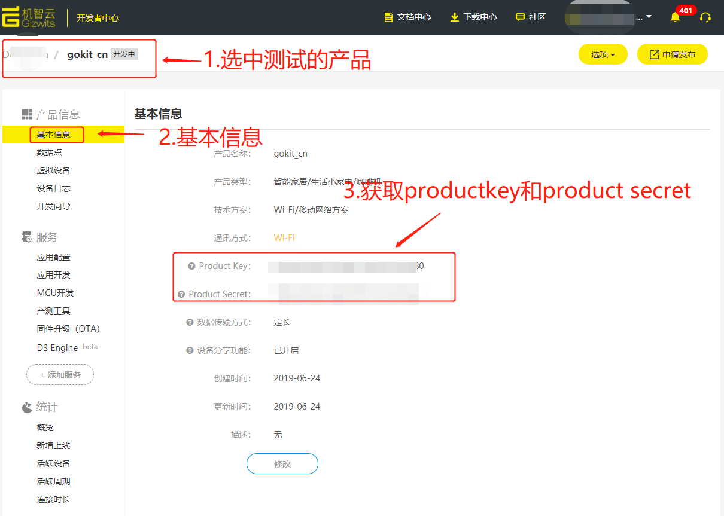Click the headset customer support icon

tap(705, 17)
